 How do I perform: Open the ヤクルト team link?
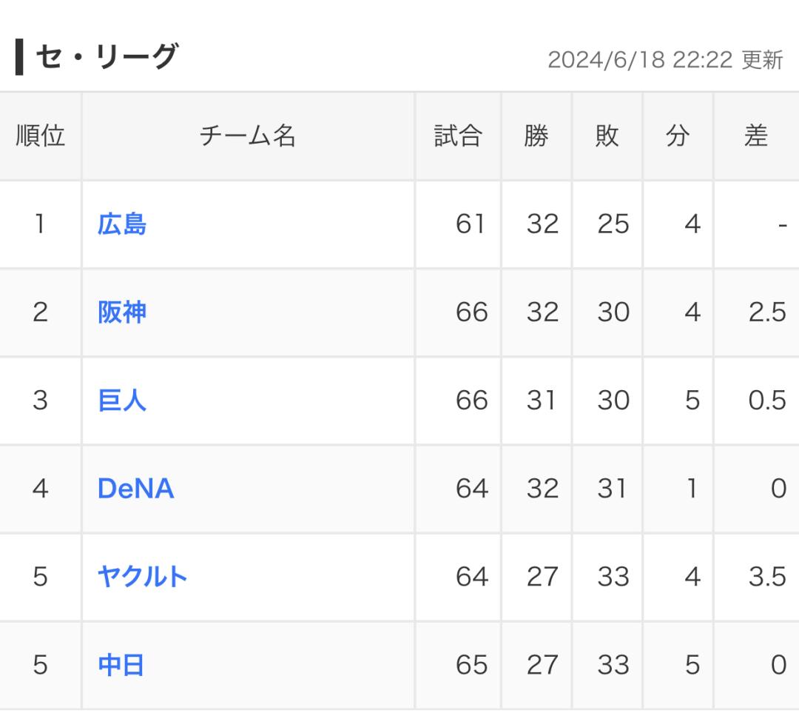pyautogui.click(x=142, y=577)
